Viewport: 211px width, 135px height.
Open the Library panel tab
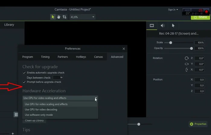[x=9, y=25]
